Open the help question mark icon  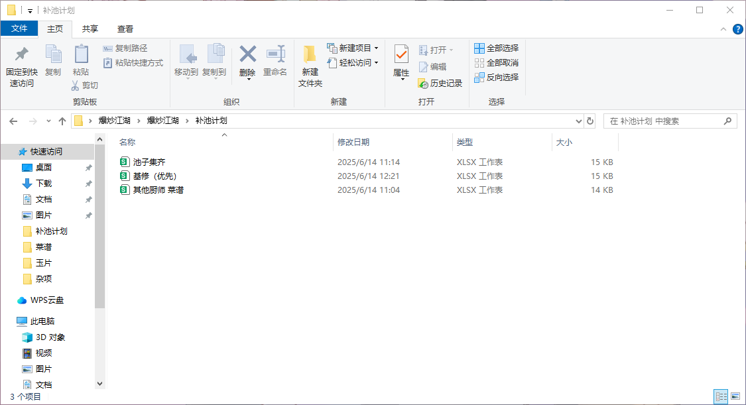(737, 29)
